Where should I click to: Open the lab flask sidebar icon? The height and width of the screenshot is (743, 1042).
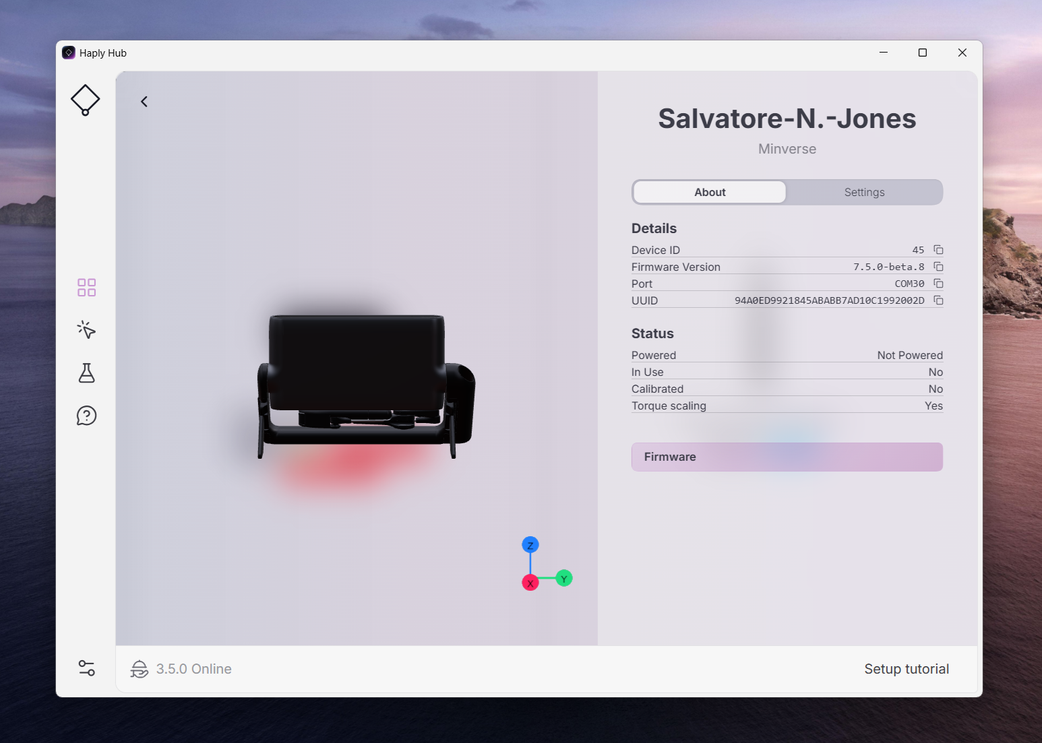point(86,373)
